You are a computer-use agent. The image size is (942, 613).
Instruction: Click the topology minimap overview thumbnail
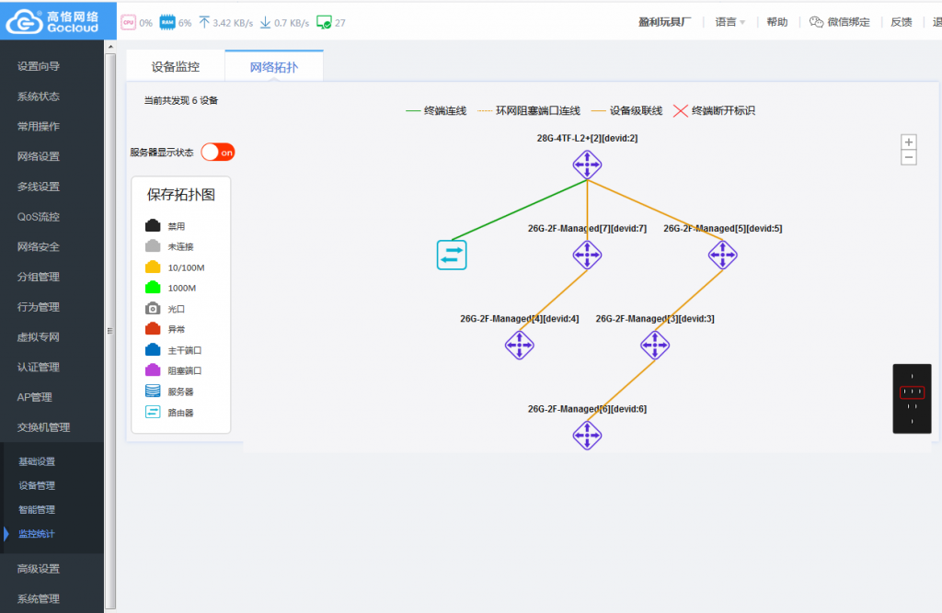pos(912,398)
